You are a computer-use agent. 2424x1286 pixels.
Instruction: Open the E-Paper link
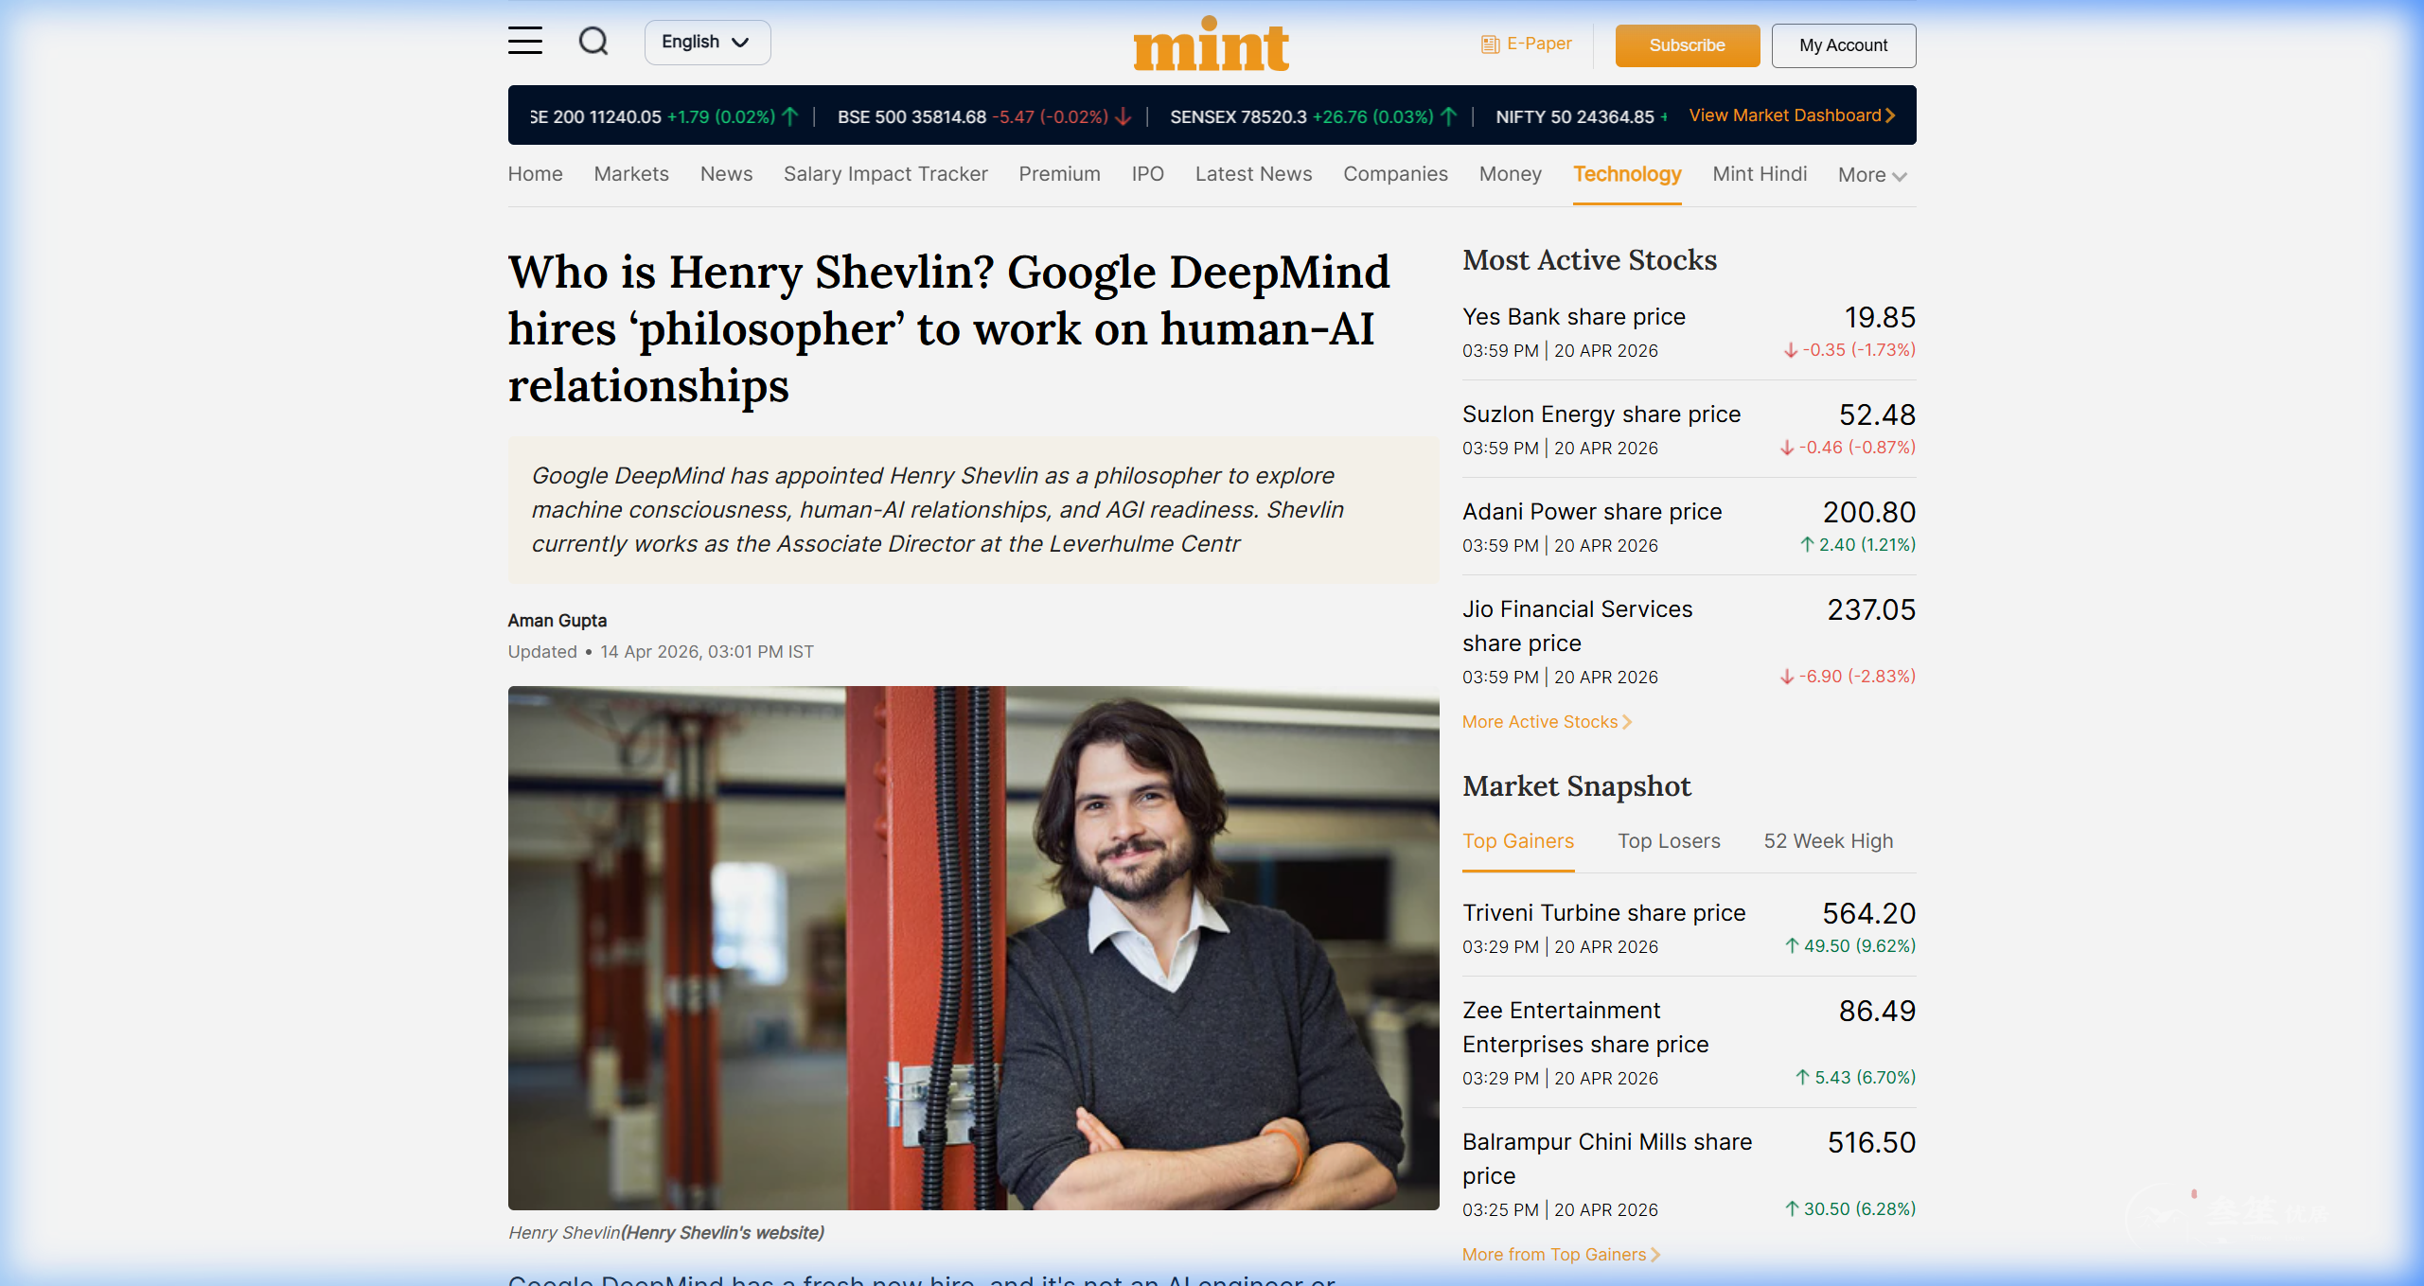[x=1526, y=44]
